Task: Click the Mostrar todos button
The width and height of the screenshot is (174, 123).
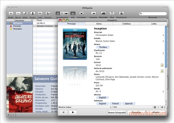Action: [65, 107]
